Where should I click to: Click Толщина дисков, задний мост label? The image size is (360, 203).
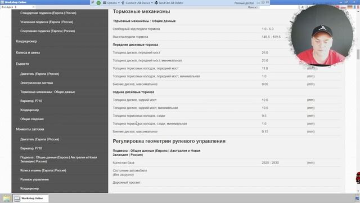[134, 100]
